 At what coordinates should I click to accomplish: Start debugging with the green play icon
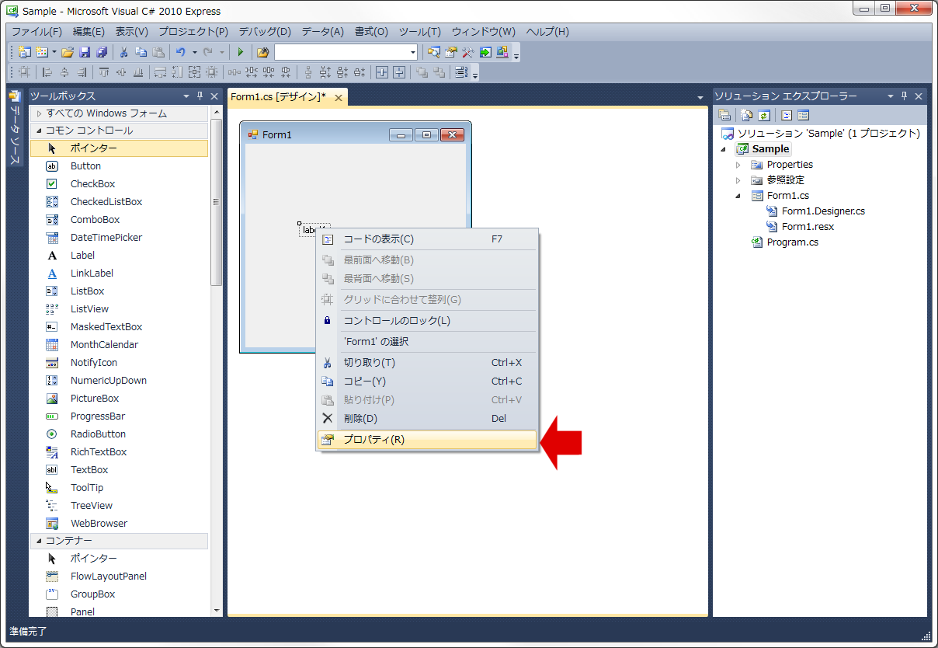[241, 52]
